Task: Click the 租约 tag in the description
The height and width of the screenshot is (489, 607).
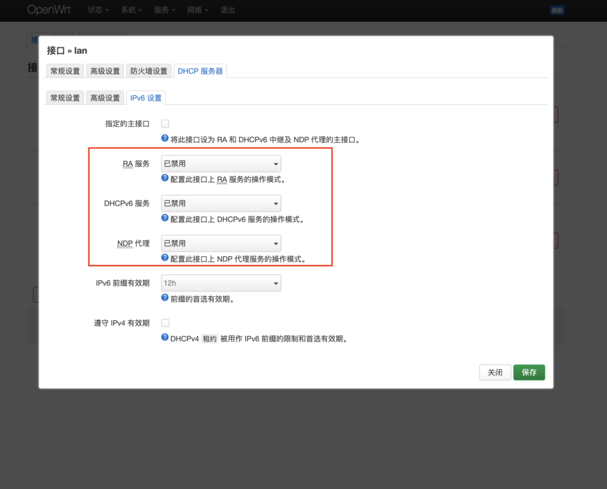Action: tap(210, 339)
